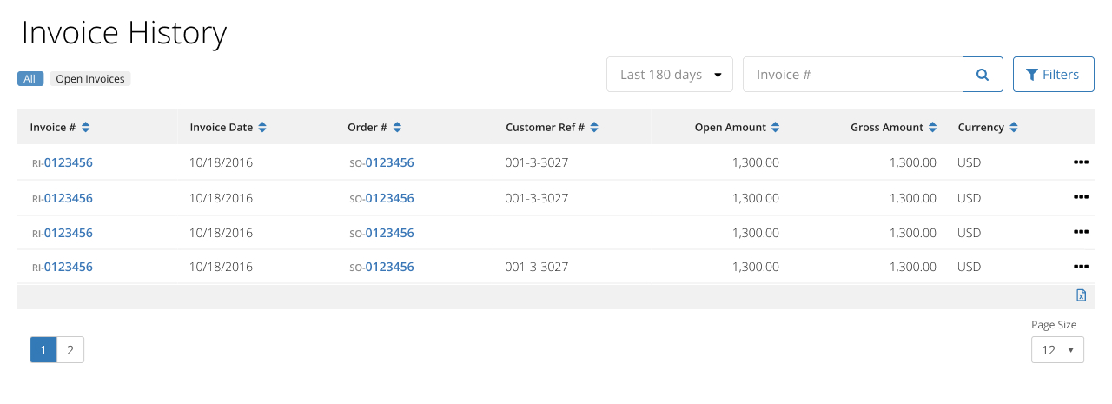
Task: Open order SO-0123456 in first row
Action: coord(381,162)
